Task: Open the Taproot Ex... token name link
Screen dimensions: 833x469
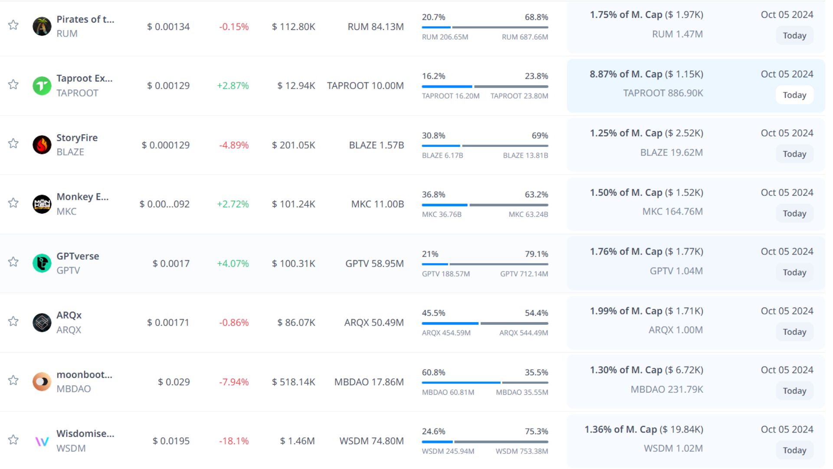Action: tap(84, 79)
